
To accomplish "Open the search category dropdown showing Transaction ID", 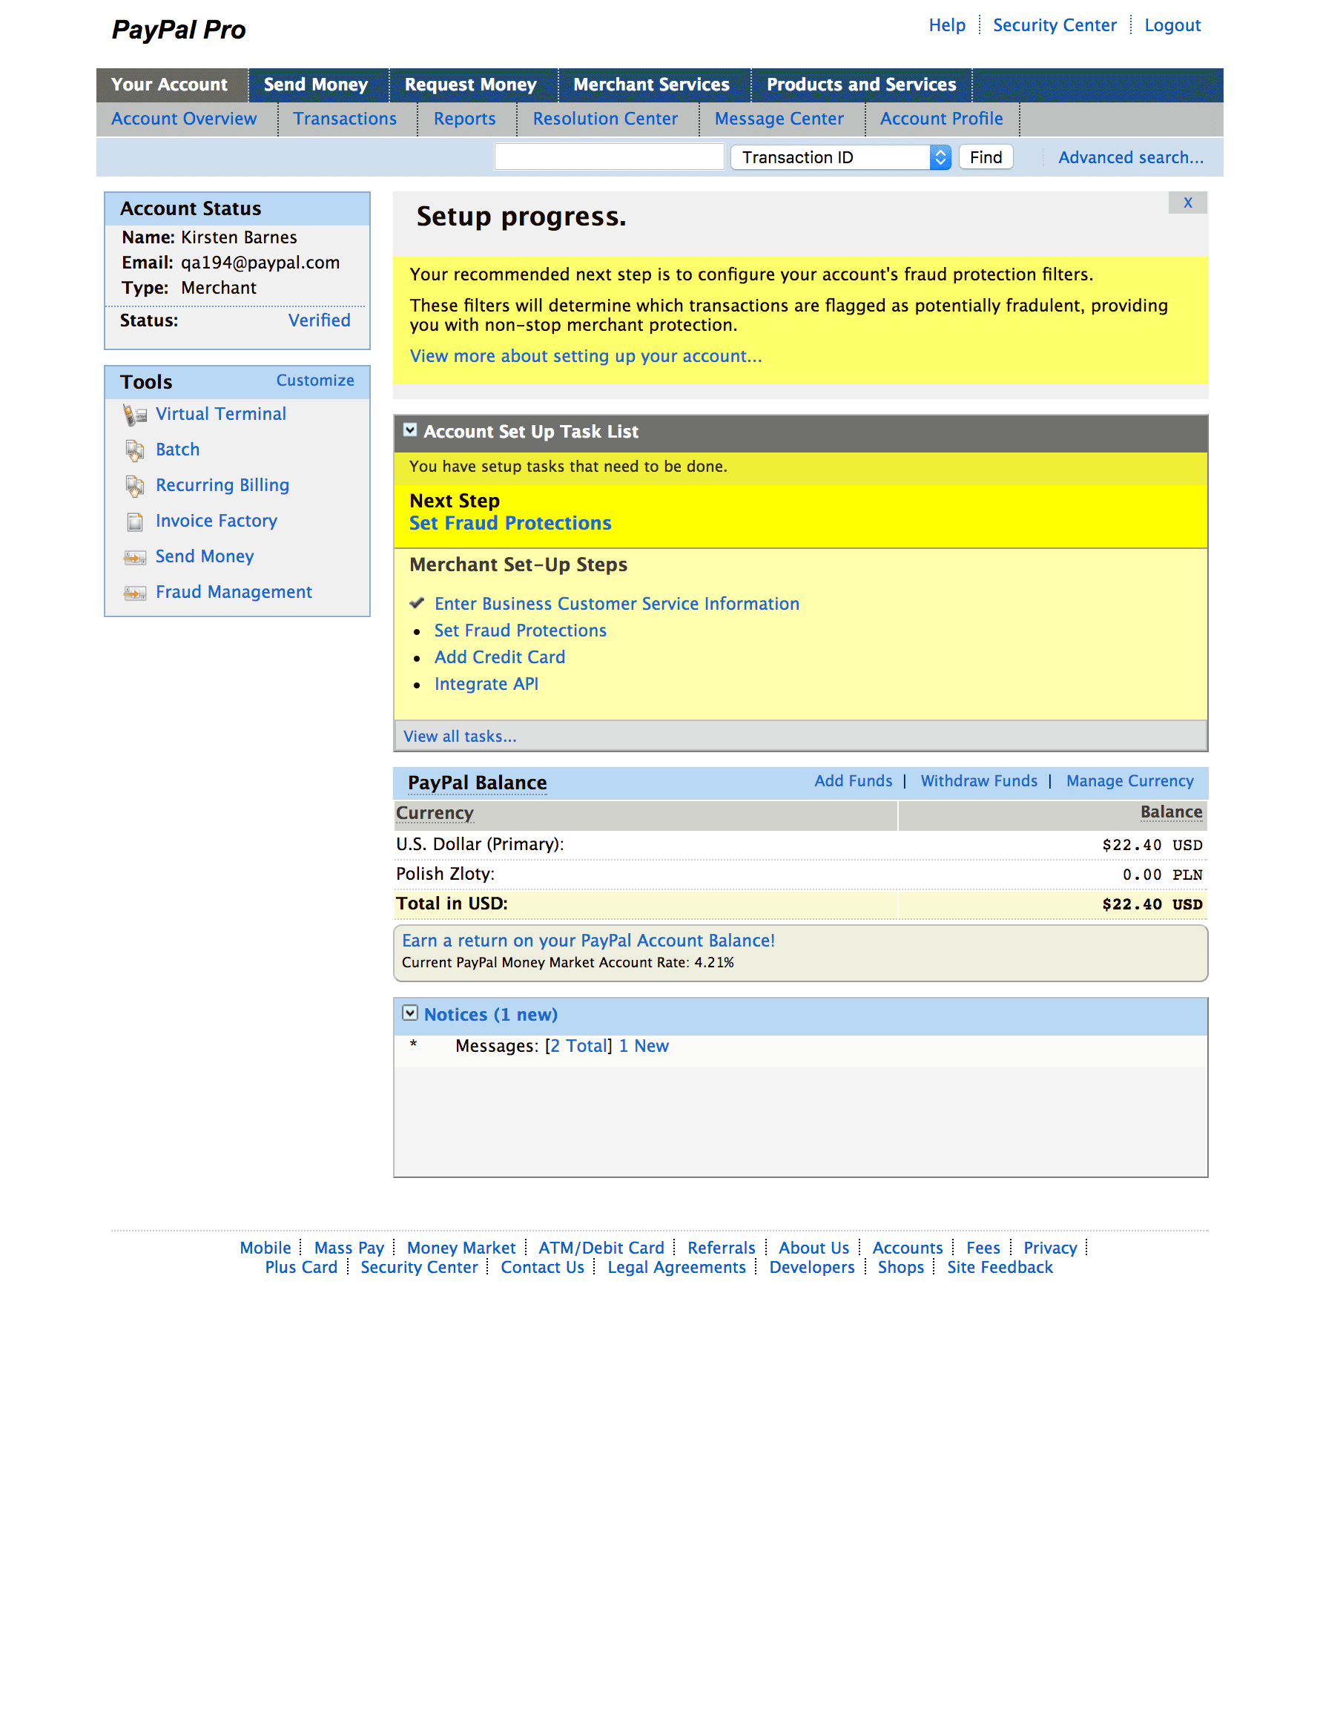I will (x=940, y=157).
